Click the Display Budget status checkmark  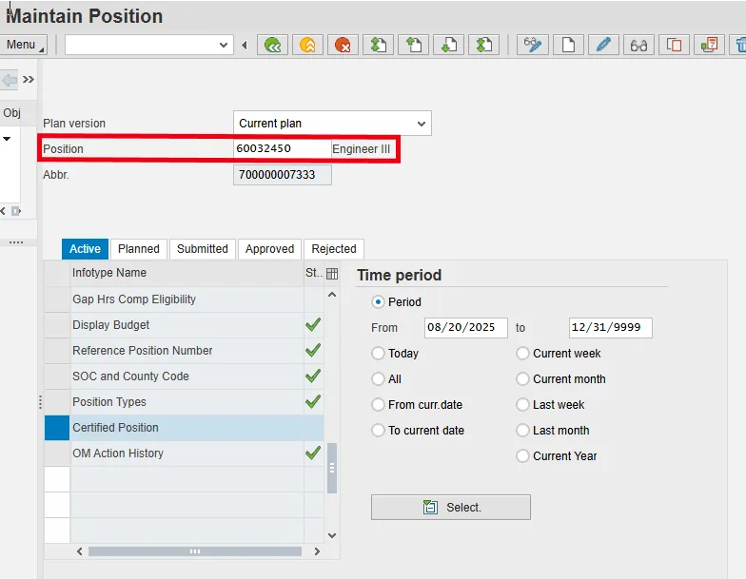(313, 325)
